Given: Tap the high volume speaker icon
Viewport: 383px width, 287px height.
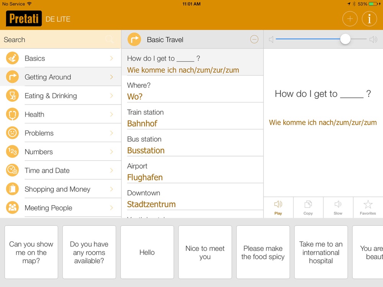Looking at the screenshot, I should click(373, 39).
